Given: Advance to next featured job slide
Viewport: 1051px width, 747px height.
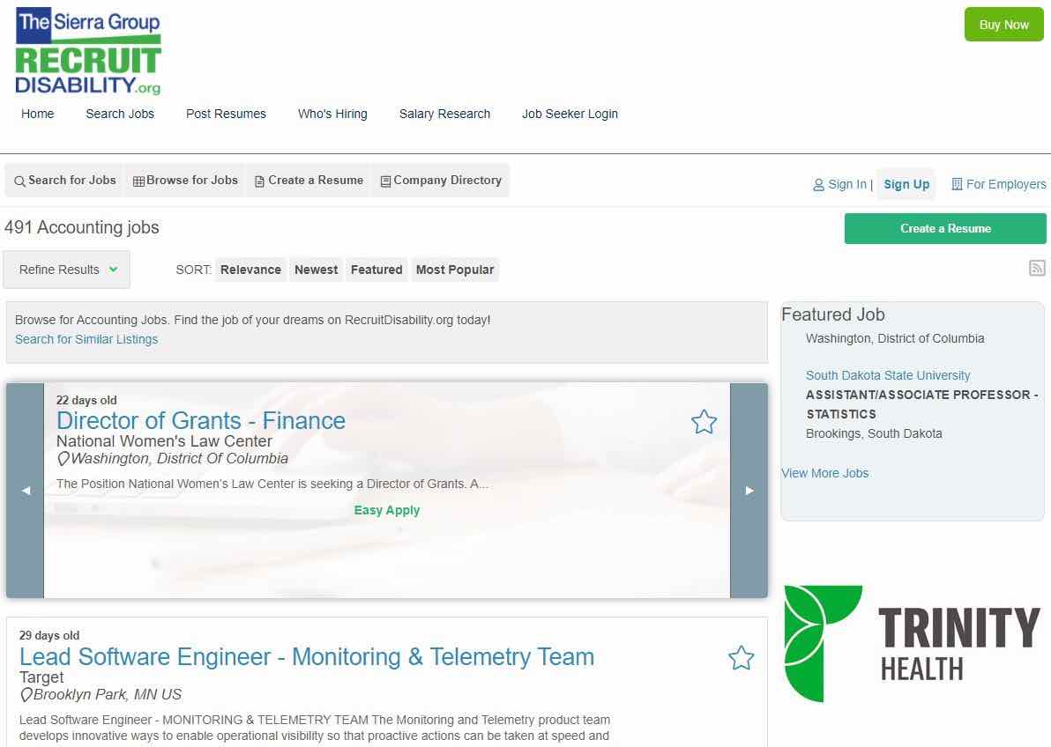Looking at the screenshot, I should [x=749, y=491].
